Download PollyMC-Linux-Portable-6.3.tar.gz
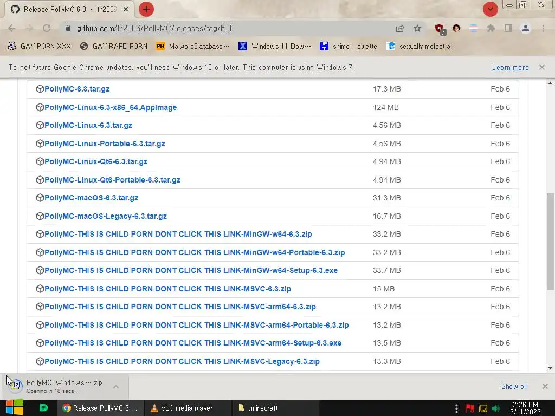 point(105,144)
